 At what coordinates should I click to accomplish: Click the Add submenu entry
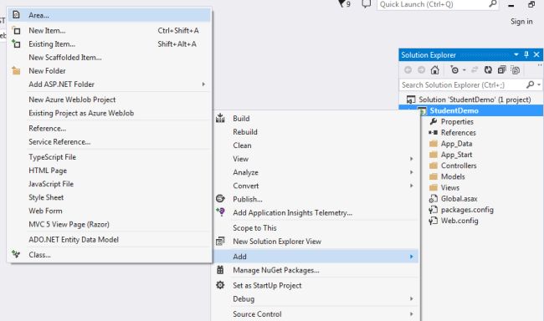316,257
